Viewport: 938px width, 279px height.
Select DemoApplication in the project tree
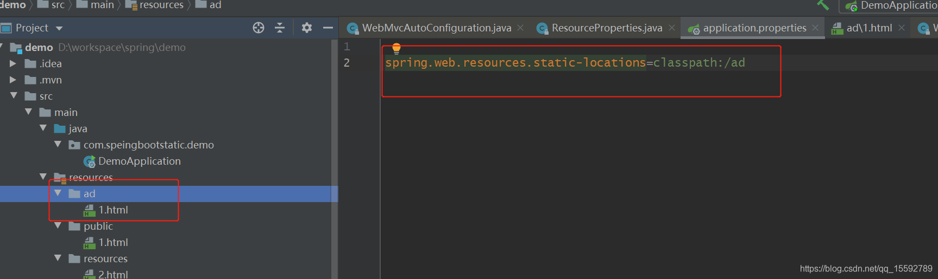click(140, 161)
